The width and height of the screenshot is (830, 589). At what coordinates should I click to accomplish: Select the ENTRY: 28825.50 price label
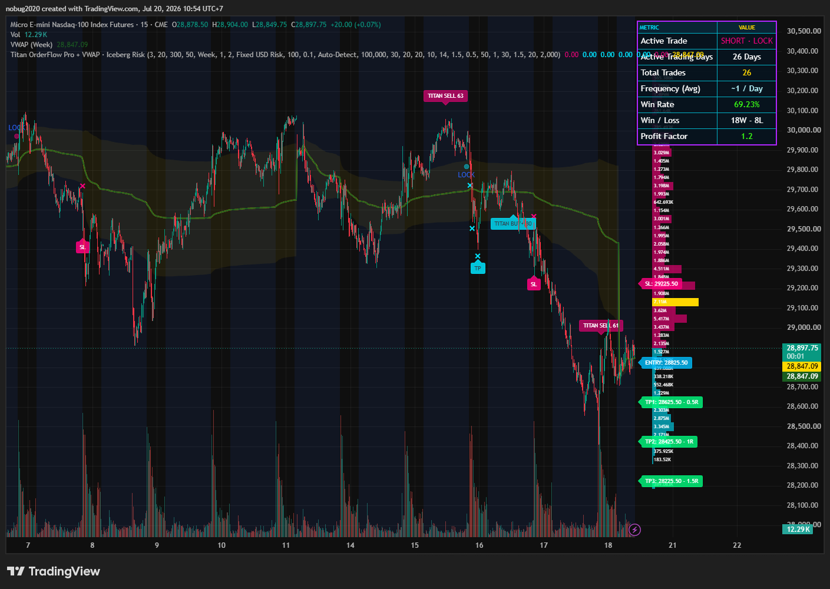coord(666,363)
